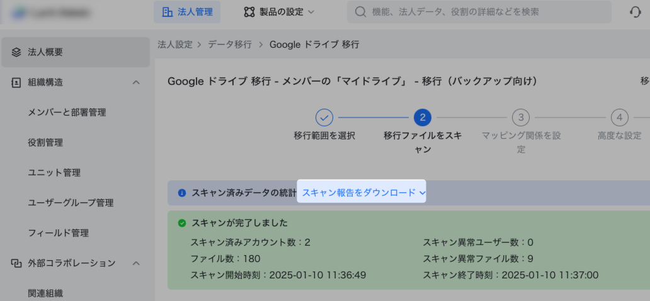Click the headset support icon
The image size is (650, 301).
(636, 12)
